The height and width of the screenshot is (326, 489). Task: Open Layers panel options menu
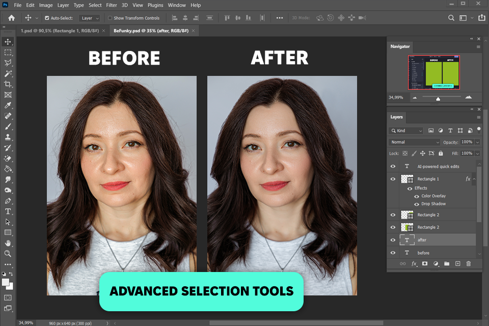pyautogui.click(x=478, y=117)
